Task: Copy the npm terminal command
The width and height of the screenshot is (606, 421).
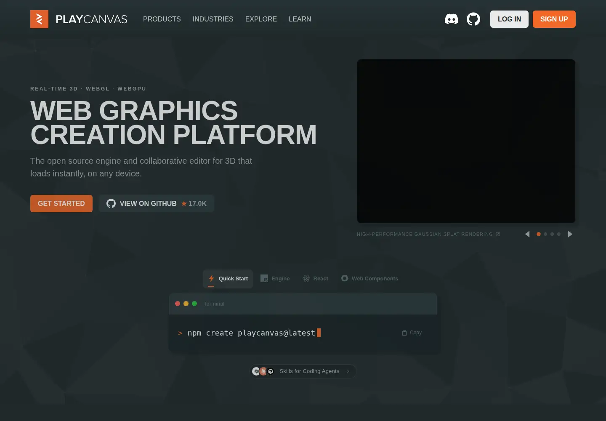Action: click(412, 333)
